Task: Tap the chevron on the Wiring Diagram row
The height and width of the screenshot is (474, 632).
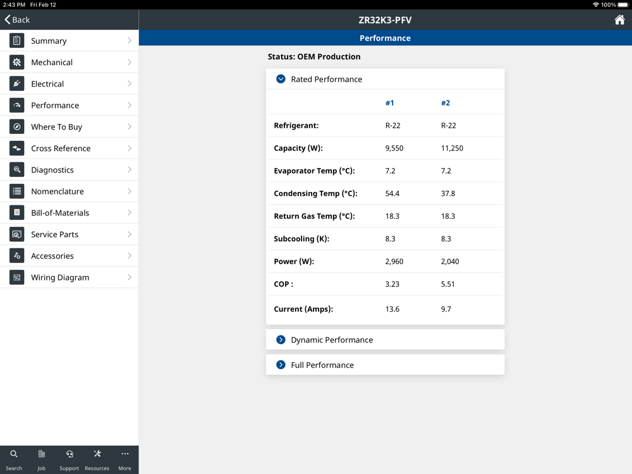Action: [x=130, y=277]
